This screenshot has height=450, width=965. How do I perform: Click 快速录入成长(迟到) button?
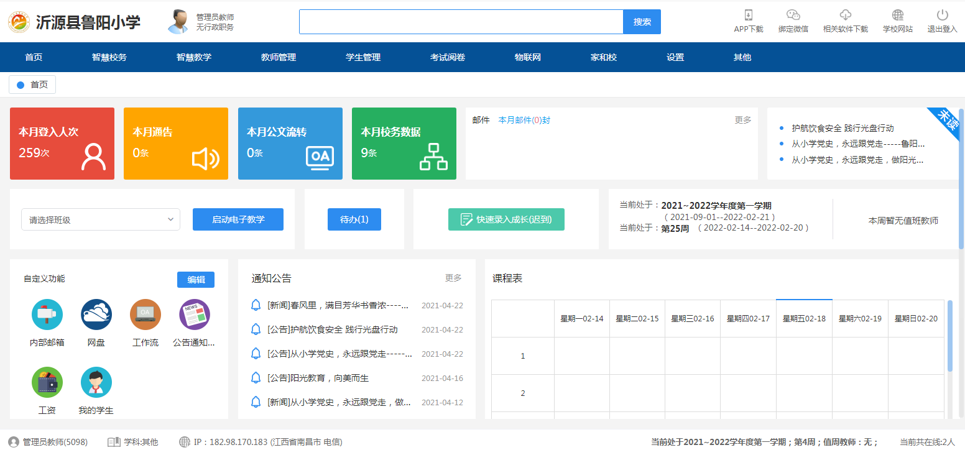(x=506, y=219)
